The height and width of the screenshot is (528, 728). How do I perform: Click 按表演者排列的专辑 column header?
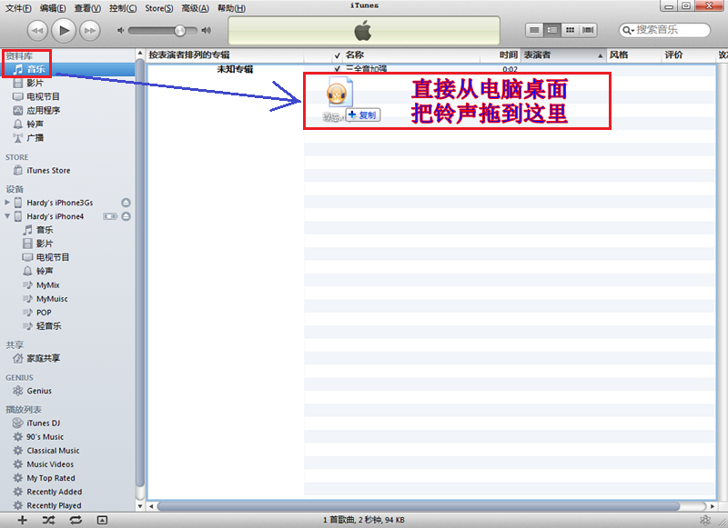pyautogui.click(x=225, y=55)
